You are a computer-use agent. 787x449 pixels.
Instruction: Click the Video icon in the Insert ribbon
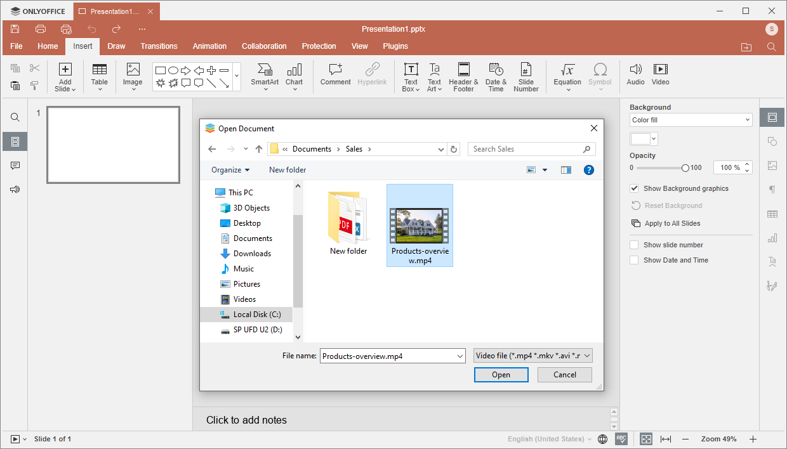click(x=660, y=70)
